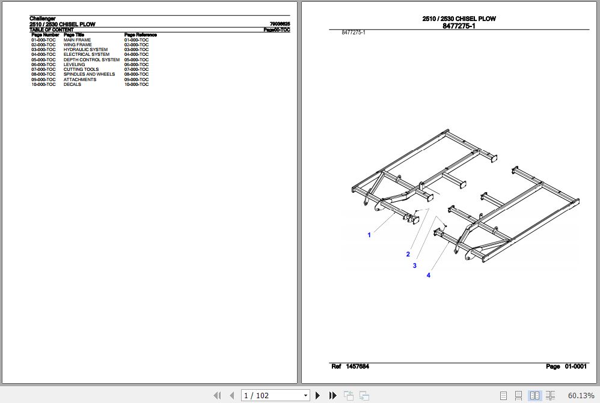Select the HYDRAULIC SYSTEM contents entry
The width and height of the screenshot is (600, 403).
click(x=86, y=50)
